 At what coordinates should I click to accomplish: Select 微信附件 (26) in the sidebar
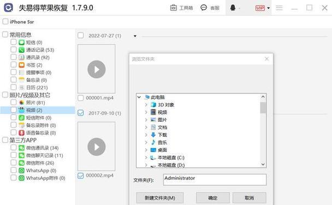[x=40, y=163]
